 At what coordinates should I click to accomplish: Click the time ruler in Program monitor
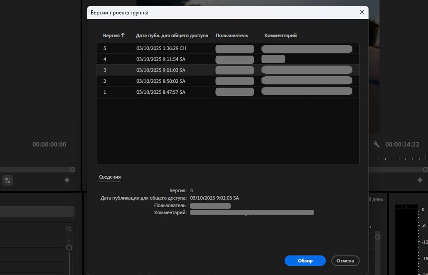point(398,159)
